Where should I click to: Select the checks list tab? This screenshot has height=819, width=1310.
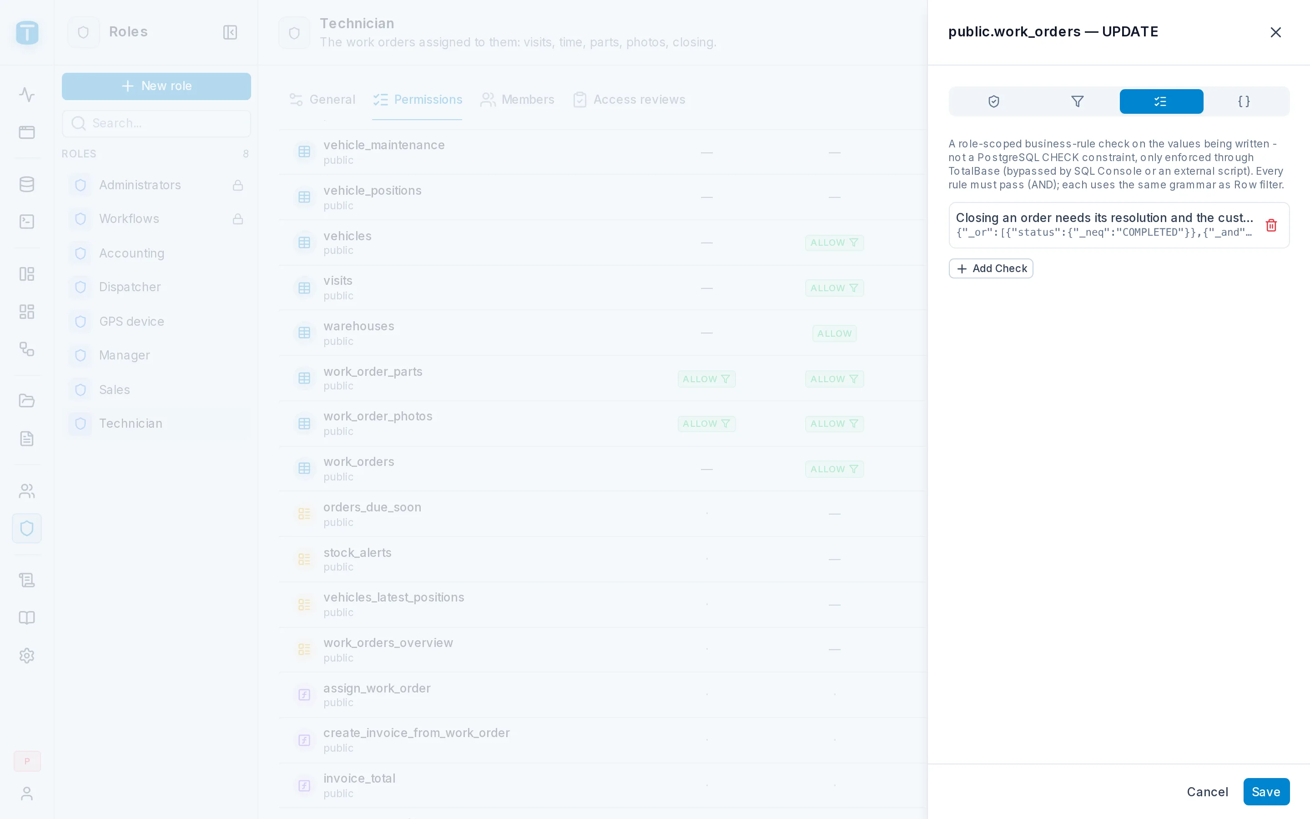point(1161,101)
